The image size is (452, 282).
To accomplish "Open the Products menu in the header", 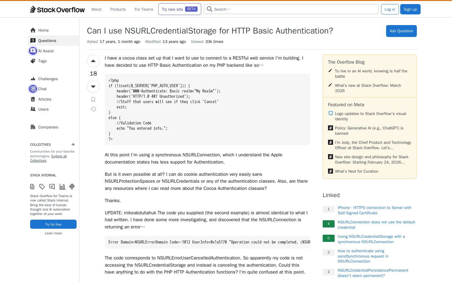I will (118, 9).
